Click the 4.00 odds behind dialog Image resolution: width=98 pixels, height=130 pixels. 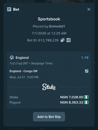pos(70,129)
